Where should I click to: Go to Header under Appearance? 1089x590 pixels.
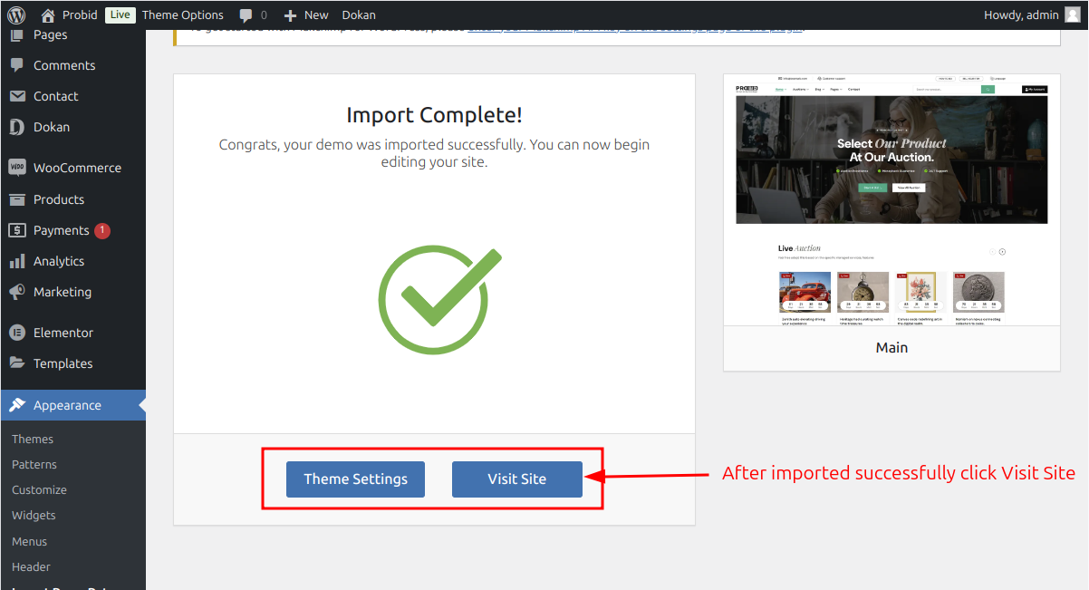[x=31, y=566]
